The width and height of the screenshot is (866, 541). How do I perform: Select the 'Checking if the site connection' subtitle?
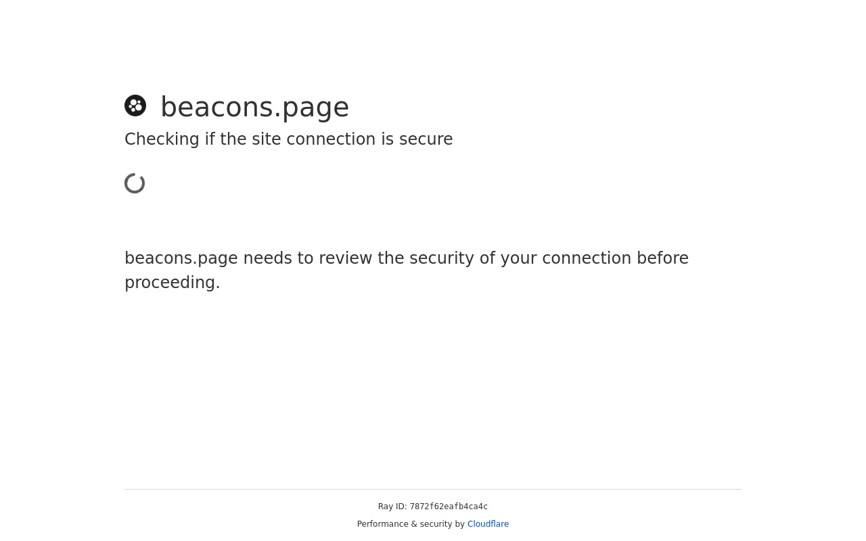(x=288, y=139)
